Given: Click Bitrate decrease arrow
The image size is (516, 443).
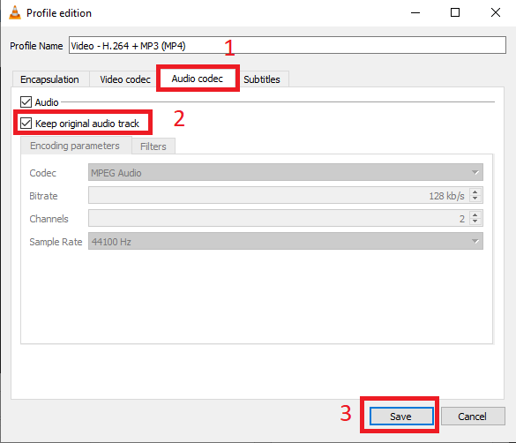Looking at the screenshot, I should (475, 199).
